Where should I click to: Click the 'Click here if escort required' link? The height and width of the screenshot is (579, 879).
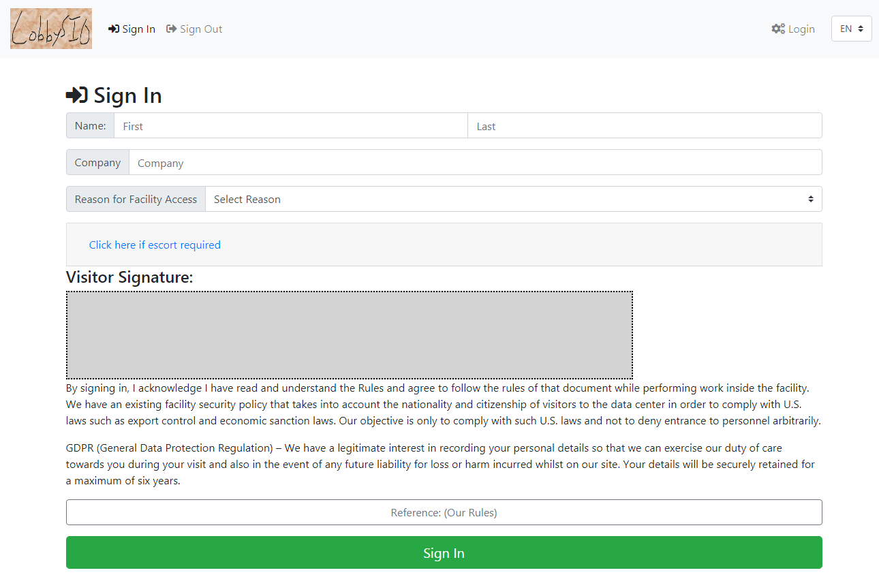155,245
